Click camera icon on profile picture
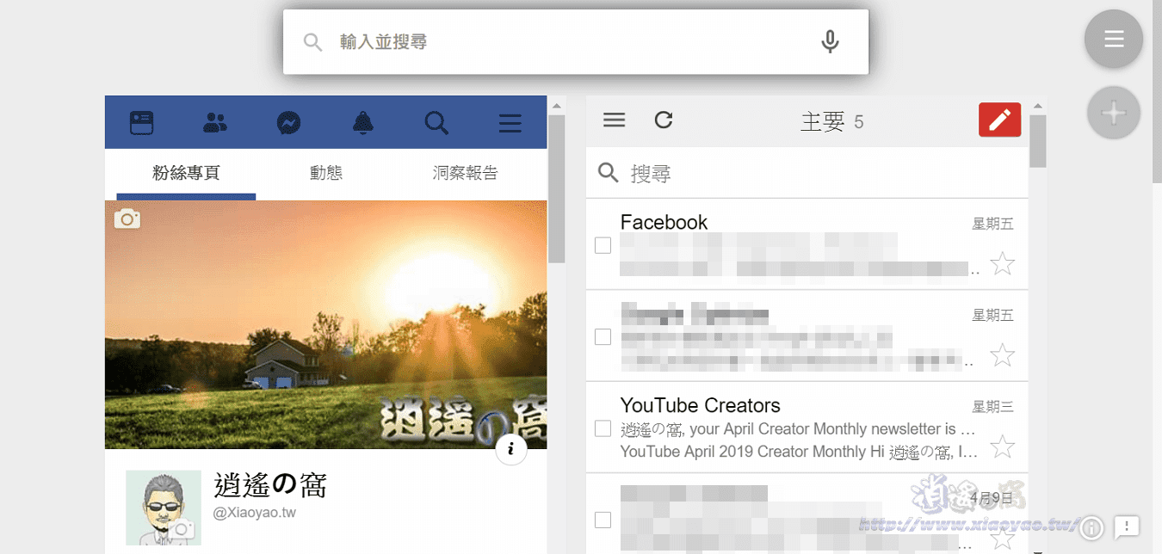The height and width of the screenshot is (554, 1162). (x=181, y=529)
